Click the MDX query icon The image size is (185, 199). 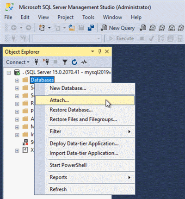click(152, 28)
